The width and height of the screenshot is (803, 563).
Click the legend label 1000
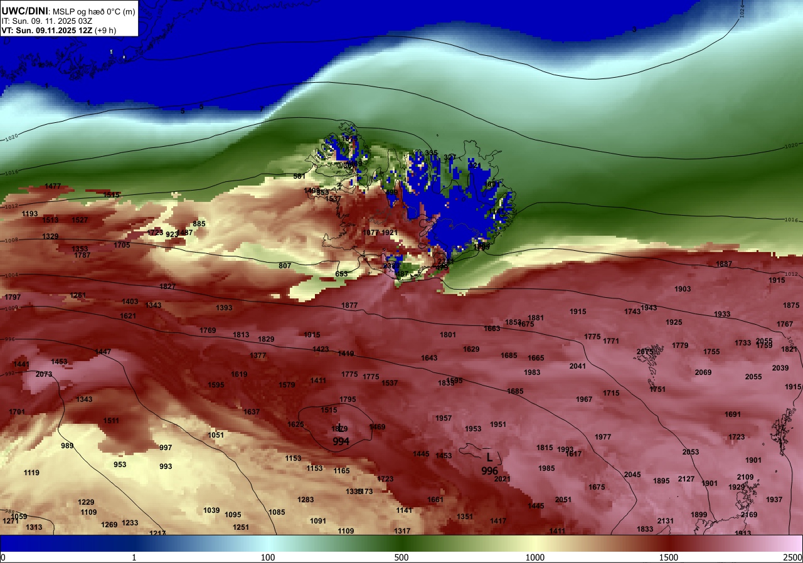(x=535, y=557)
